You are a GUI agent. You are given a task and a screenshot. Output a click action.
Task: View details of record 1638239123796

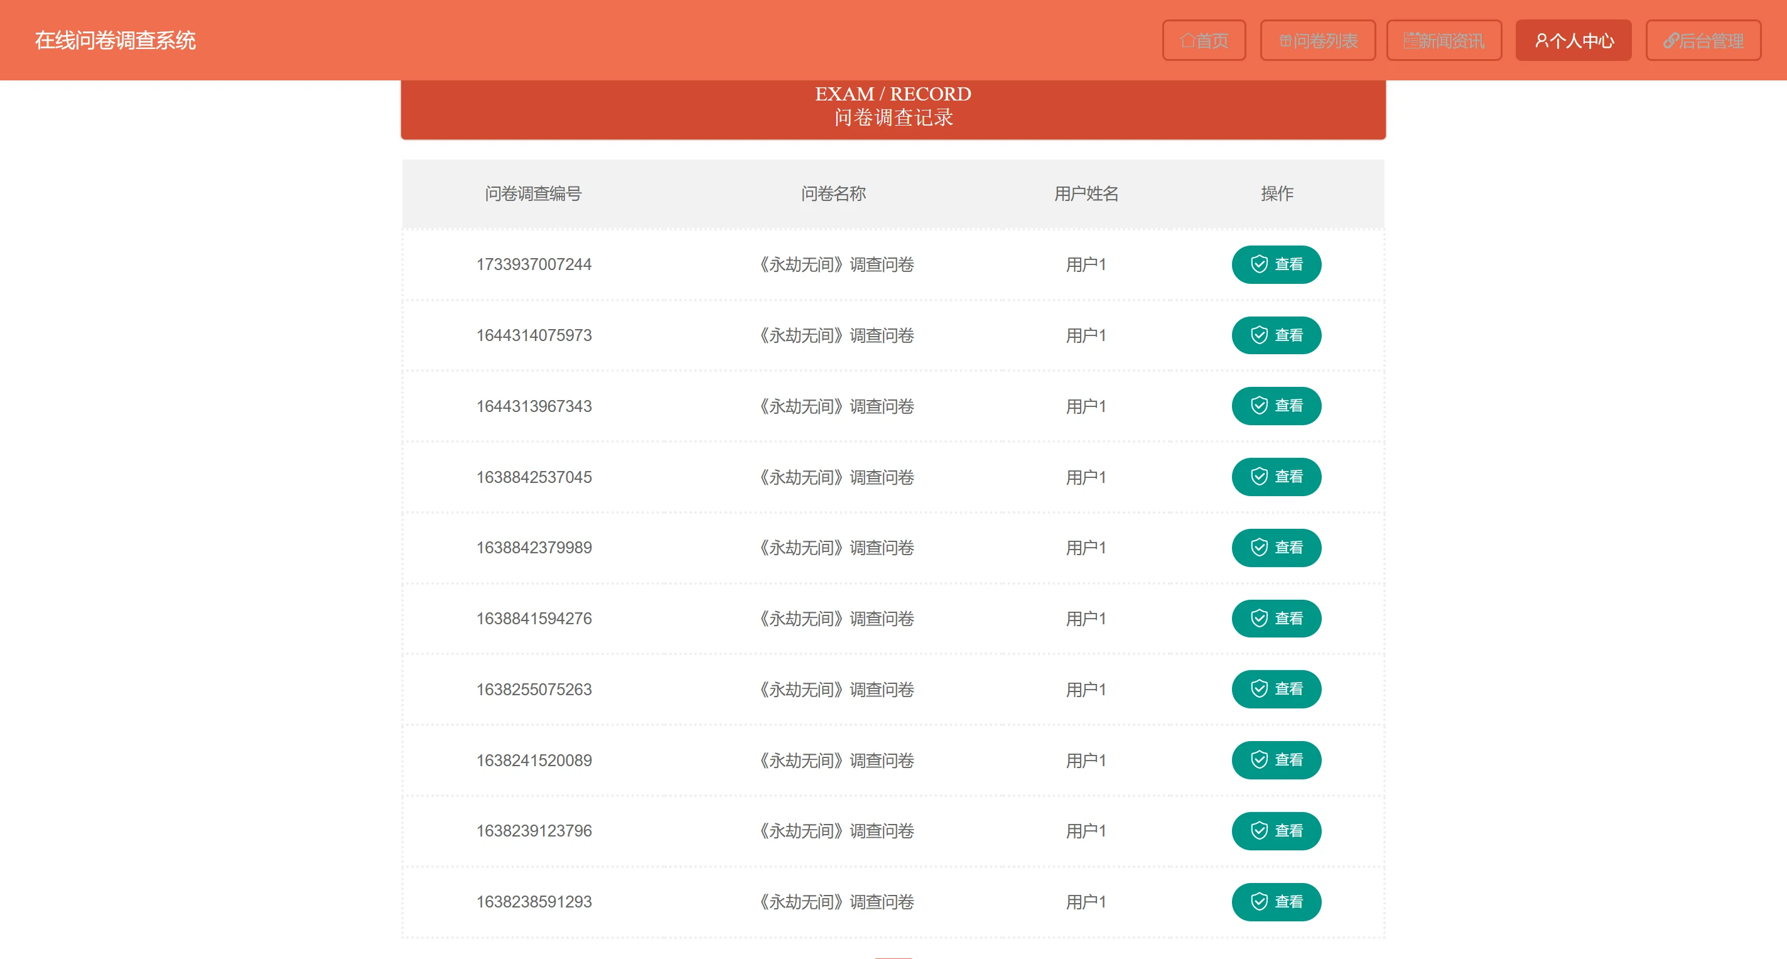click(1276, 831)
